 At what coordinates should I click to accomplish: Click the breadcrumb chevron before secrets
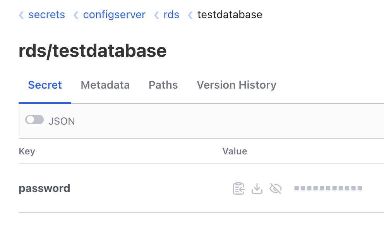coord(21,15)
